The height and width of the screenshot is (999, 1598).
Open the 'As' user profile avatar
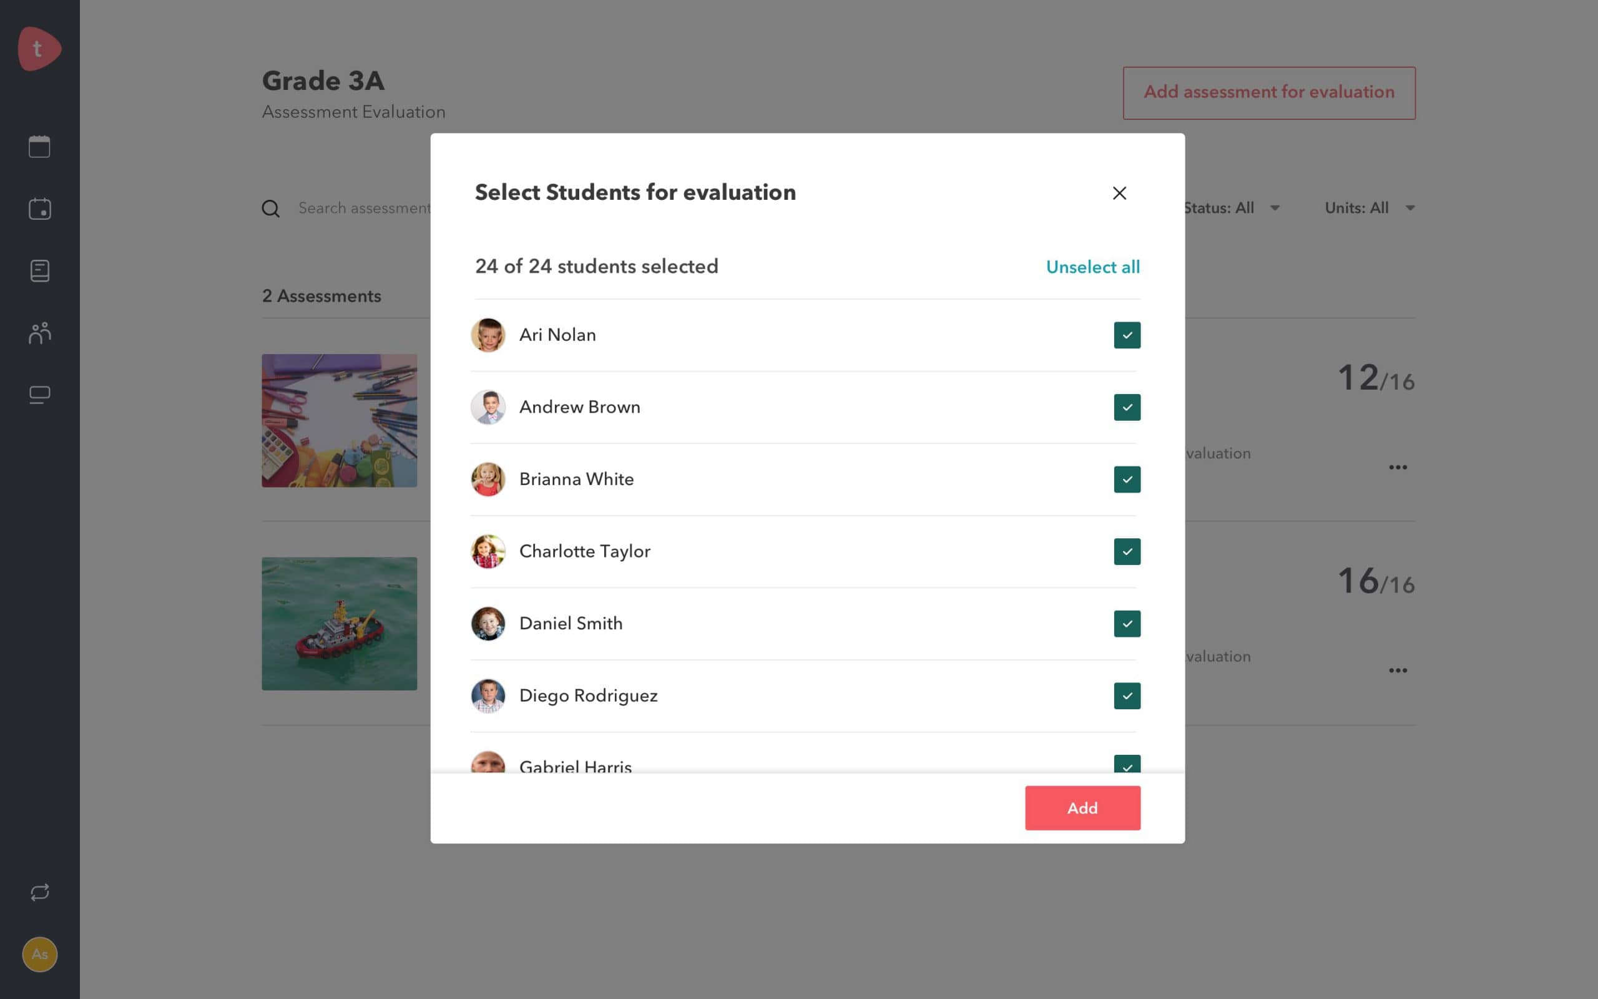[x=39, y=954]
